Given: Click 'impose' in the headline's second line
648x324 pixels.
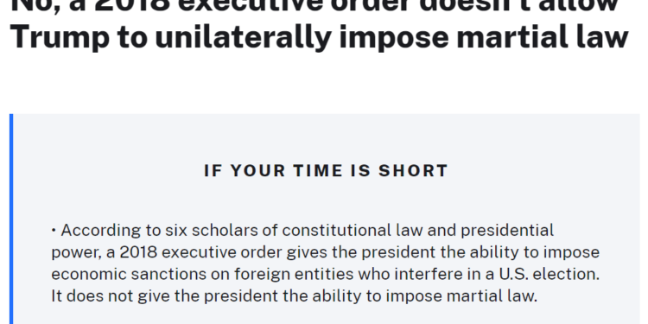Looking at the screenshot, I should tap(394, 36).
